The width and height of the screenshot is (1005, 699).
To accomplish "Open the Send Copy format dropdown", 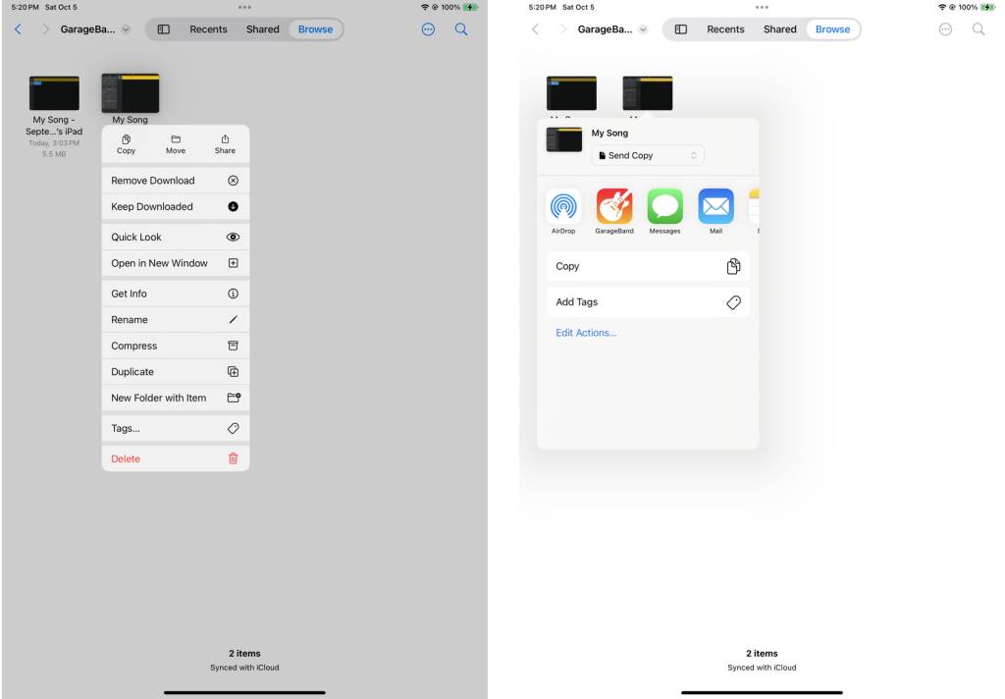I will click(x=647, y=155).
